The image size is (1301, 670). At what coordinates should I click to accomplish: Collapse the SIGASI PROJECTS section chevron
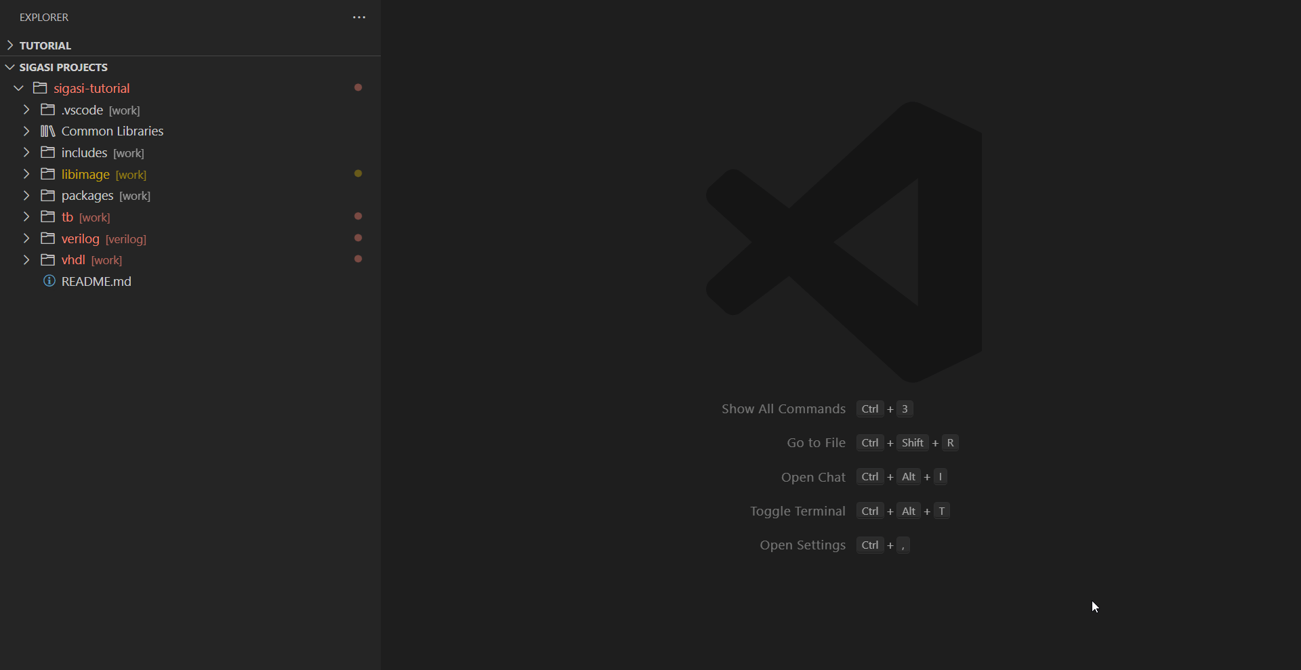(10, 67)
